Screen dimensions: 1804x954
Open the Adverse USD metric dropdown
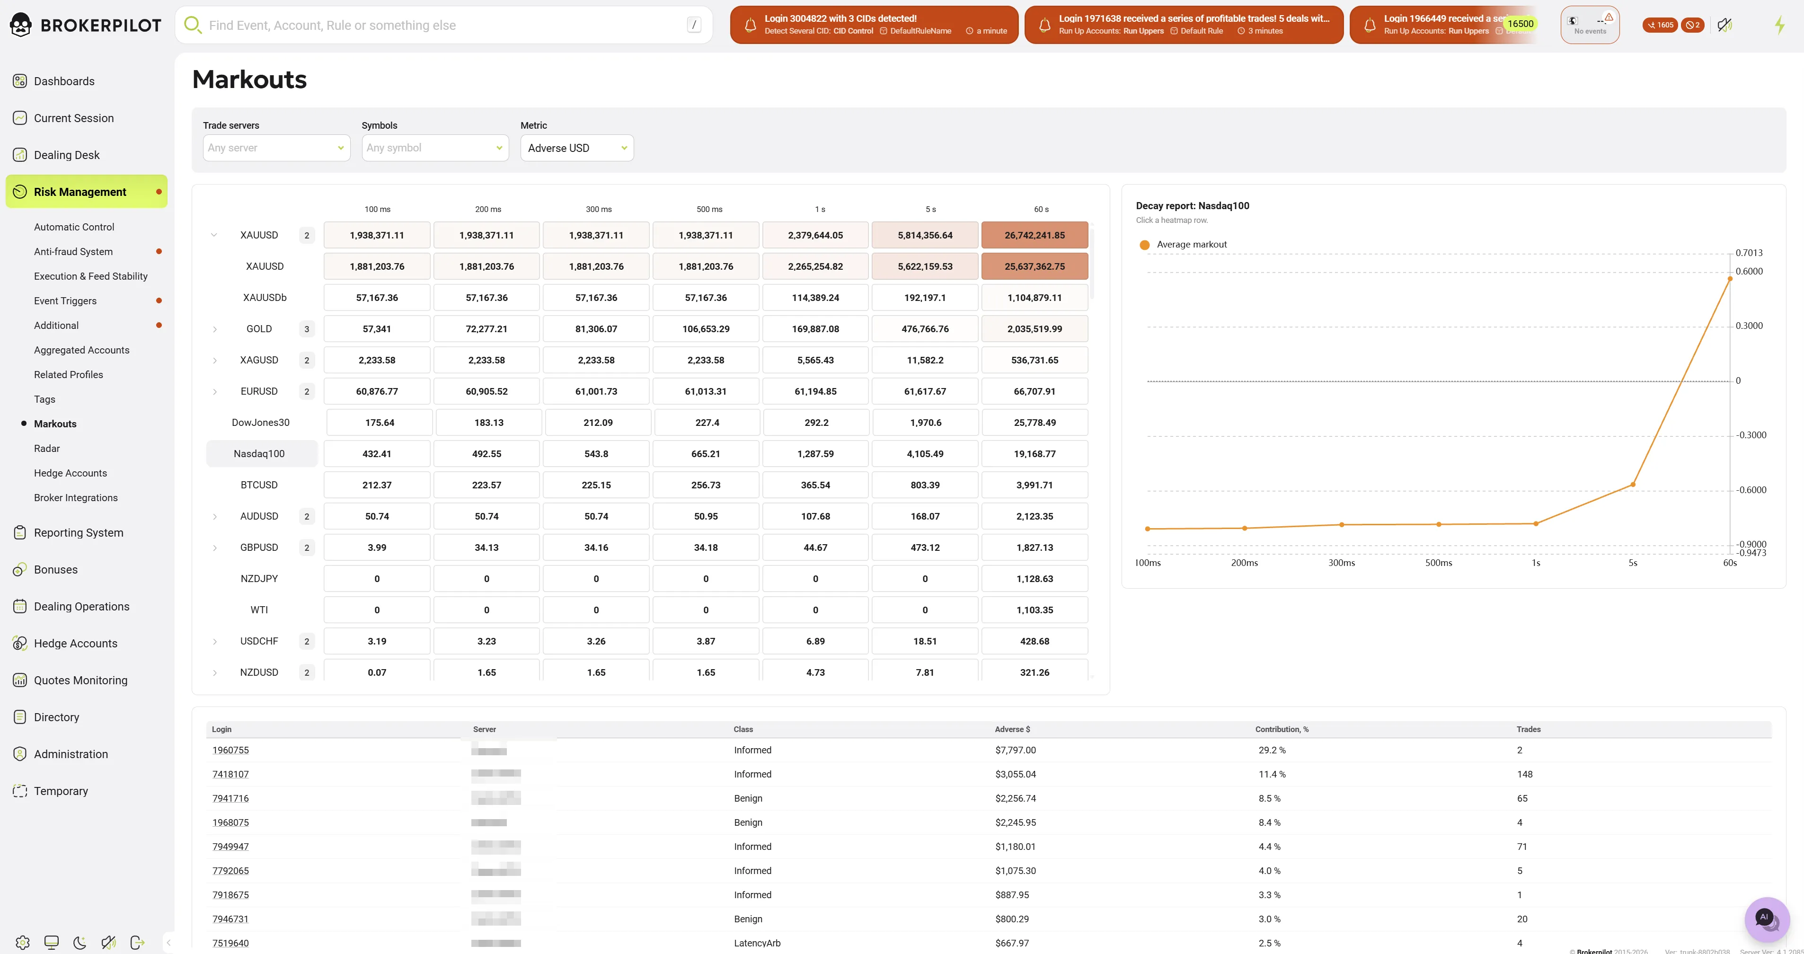[577, 148]
